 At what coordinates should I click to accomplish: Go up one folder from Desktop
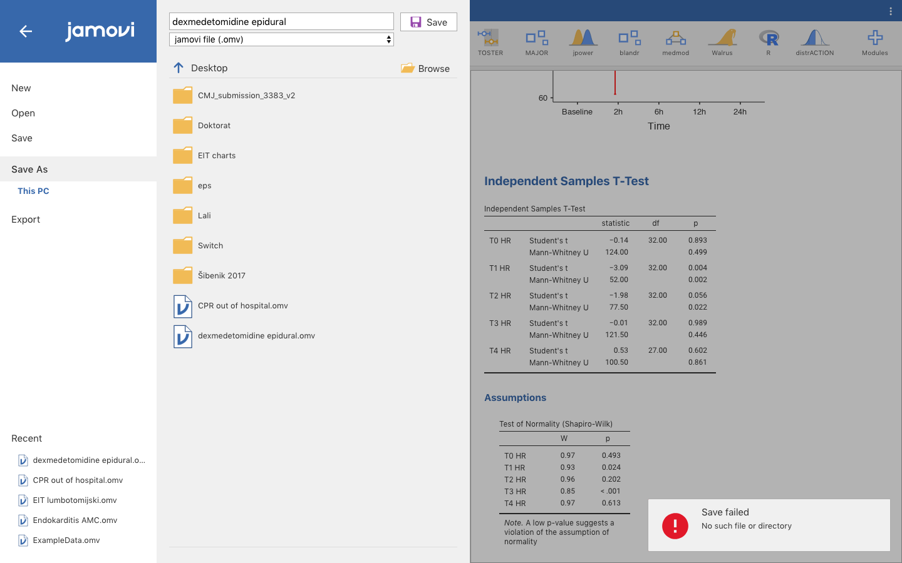(x=179, y=68)
